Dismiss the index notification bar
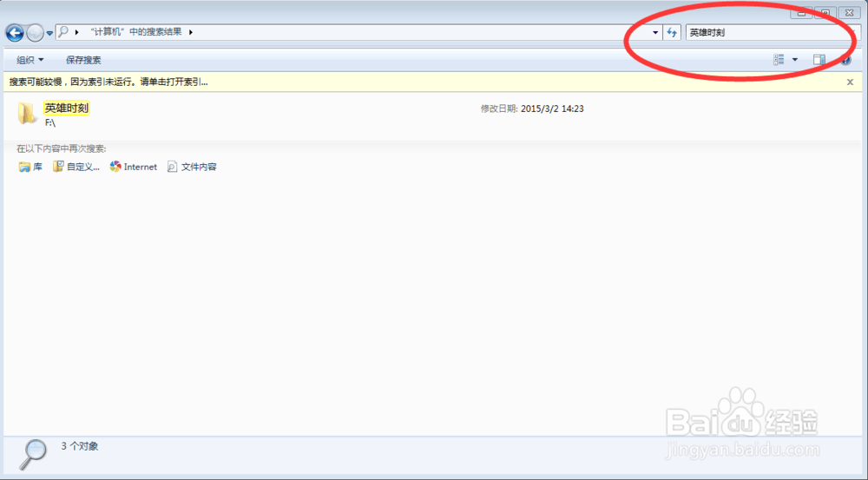This screenshot has height=480, width=868. [x=851, y=82]
